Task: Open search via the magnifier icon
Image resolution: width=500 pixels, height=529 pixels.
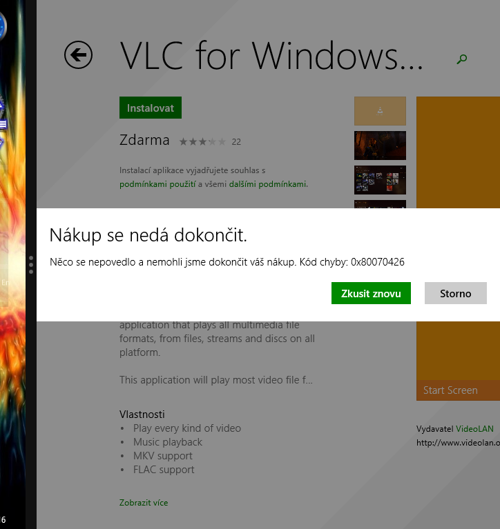Action: point(462,59)
